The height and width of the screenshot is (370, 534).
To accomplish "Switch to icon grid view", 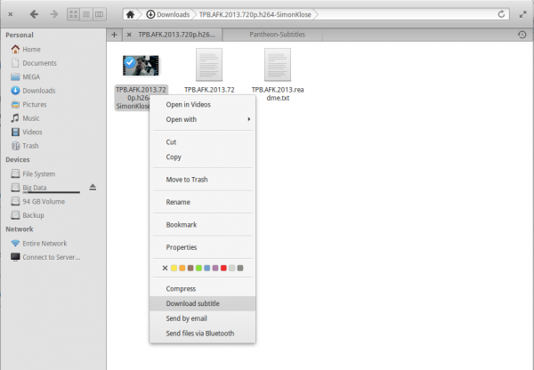I will [x=73, y=15].
